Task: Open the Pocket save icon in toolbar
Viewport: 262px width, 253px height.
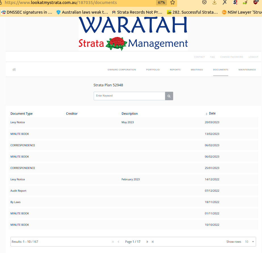Action: [x=204, y=2]
